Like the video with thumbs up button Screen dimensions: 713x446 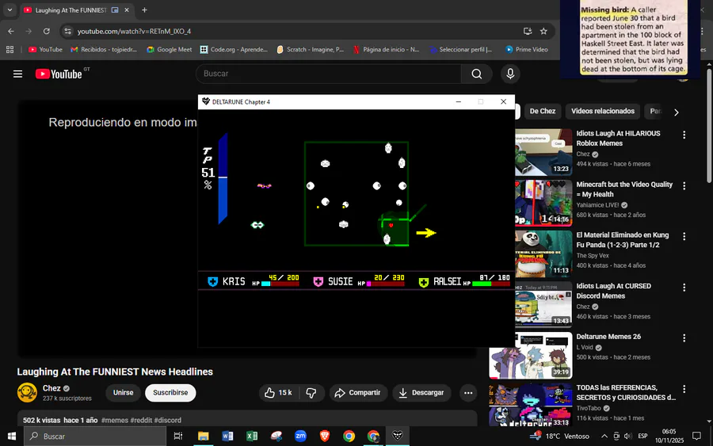click(278, 393)
